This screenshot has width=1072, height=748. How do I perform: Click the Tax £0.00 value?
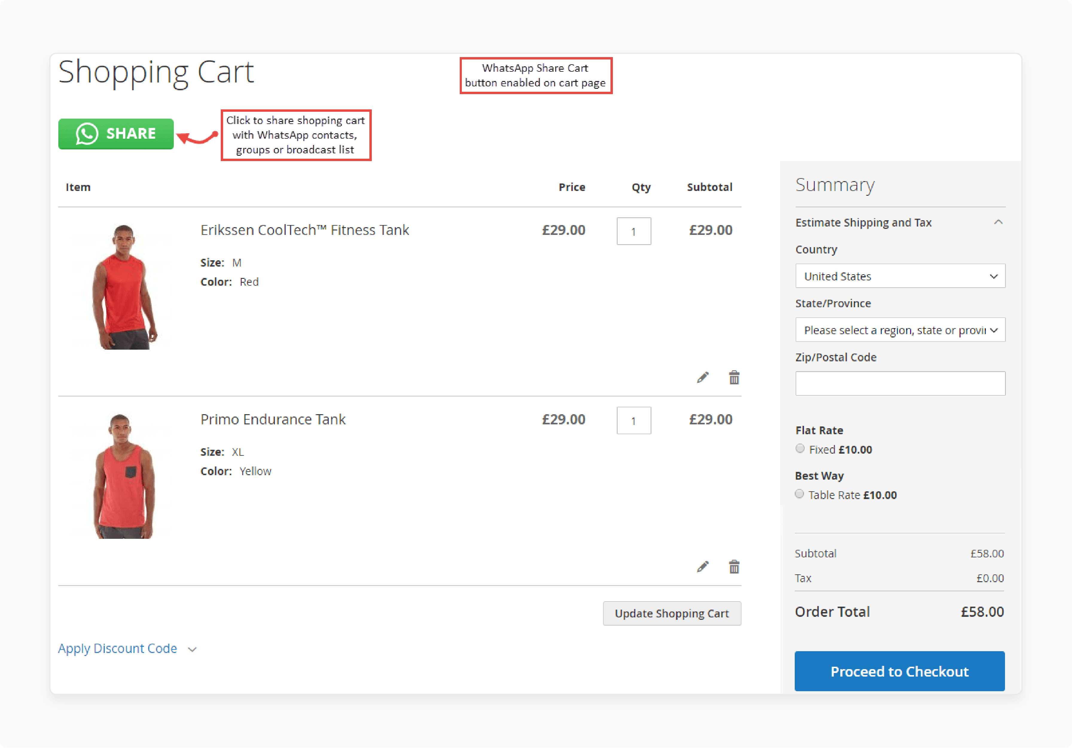(x=990, y=578)
